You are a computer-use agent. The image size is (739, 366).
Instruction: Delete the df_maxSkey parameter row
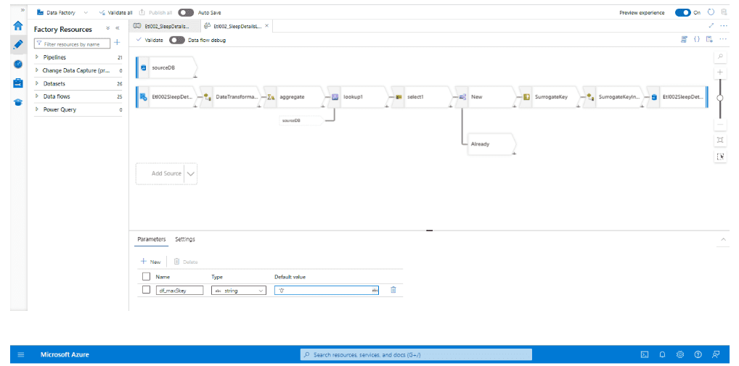(393, 290)
